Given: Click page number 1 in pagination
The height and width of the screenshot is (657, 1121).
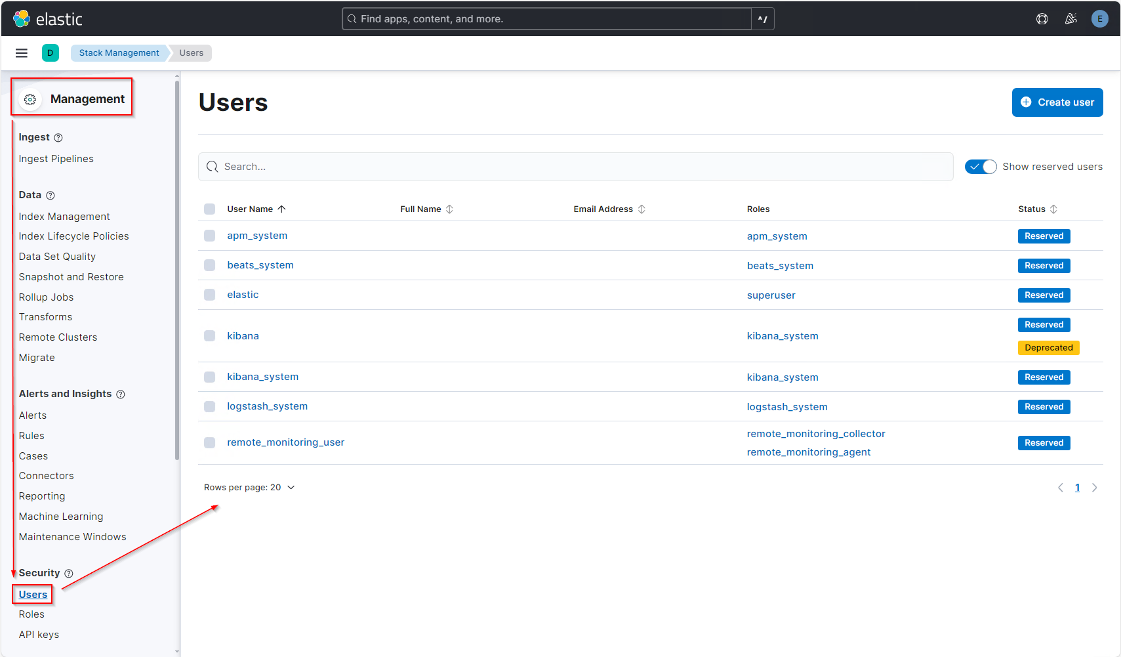Looking at the screenshot, I should tap(1078, 488).
